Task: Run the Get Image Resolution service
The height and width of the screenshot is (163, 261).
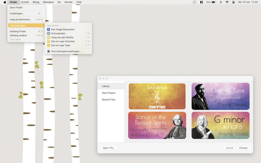Action: click(68, 30)
